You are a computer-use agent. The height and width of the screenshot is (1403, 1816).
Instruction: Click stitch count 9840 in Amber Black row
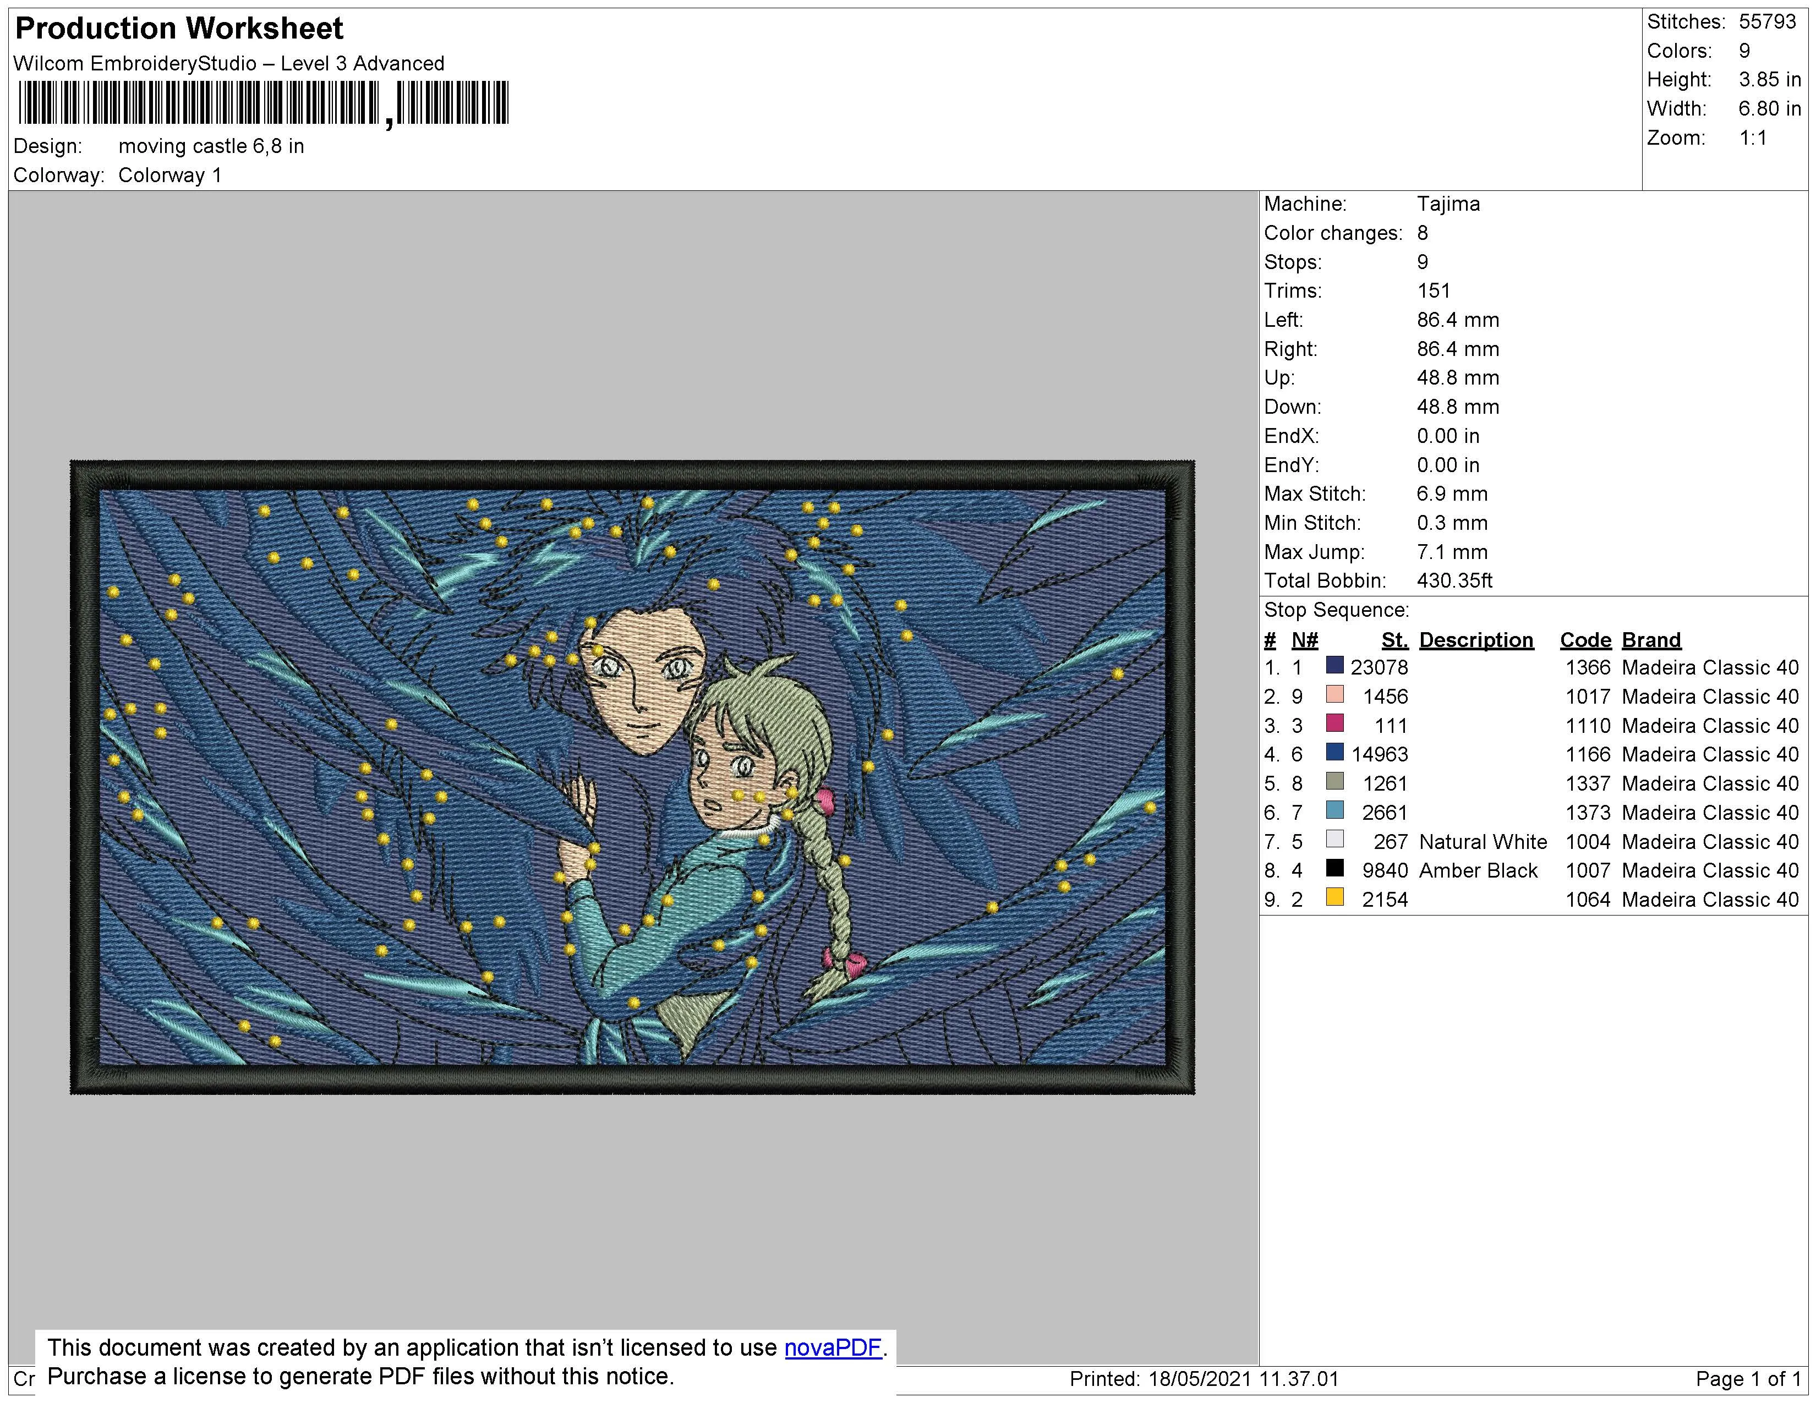click(1385, 870)
